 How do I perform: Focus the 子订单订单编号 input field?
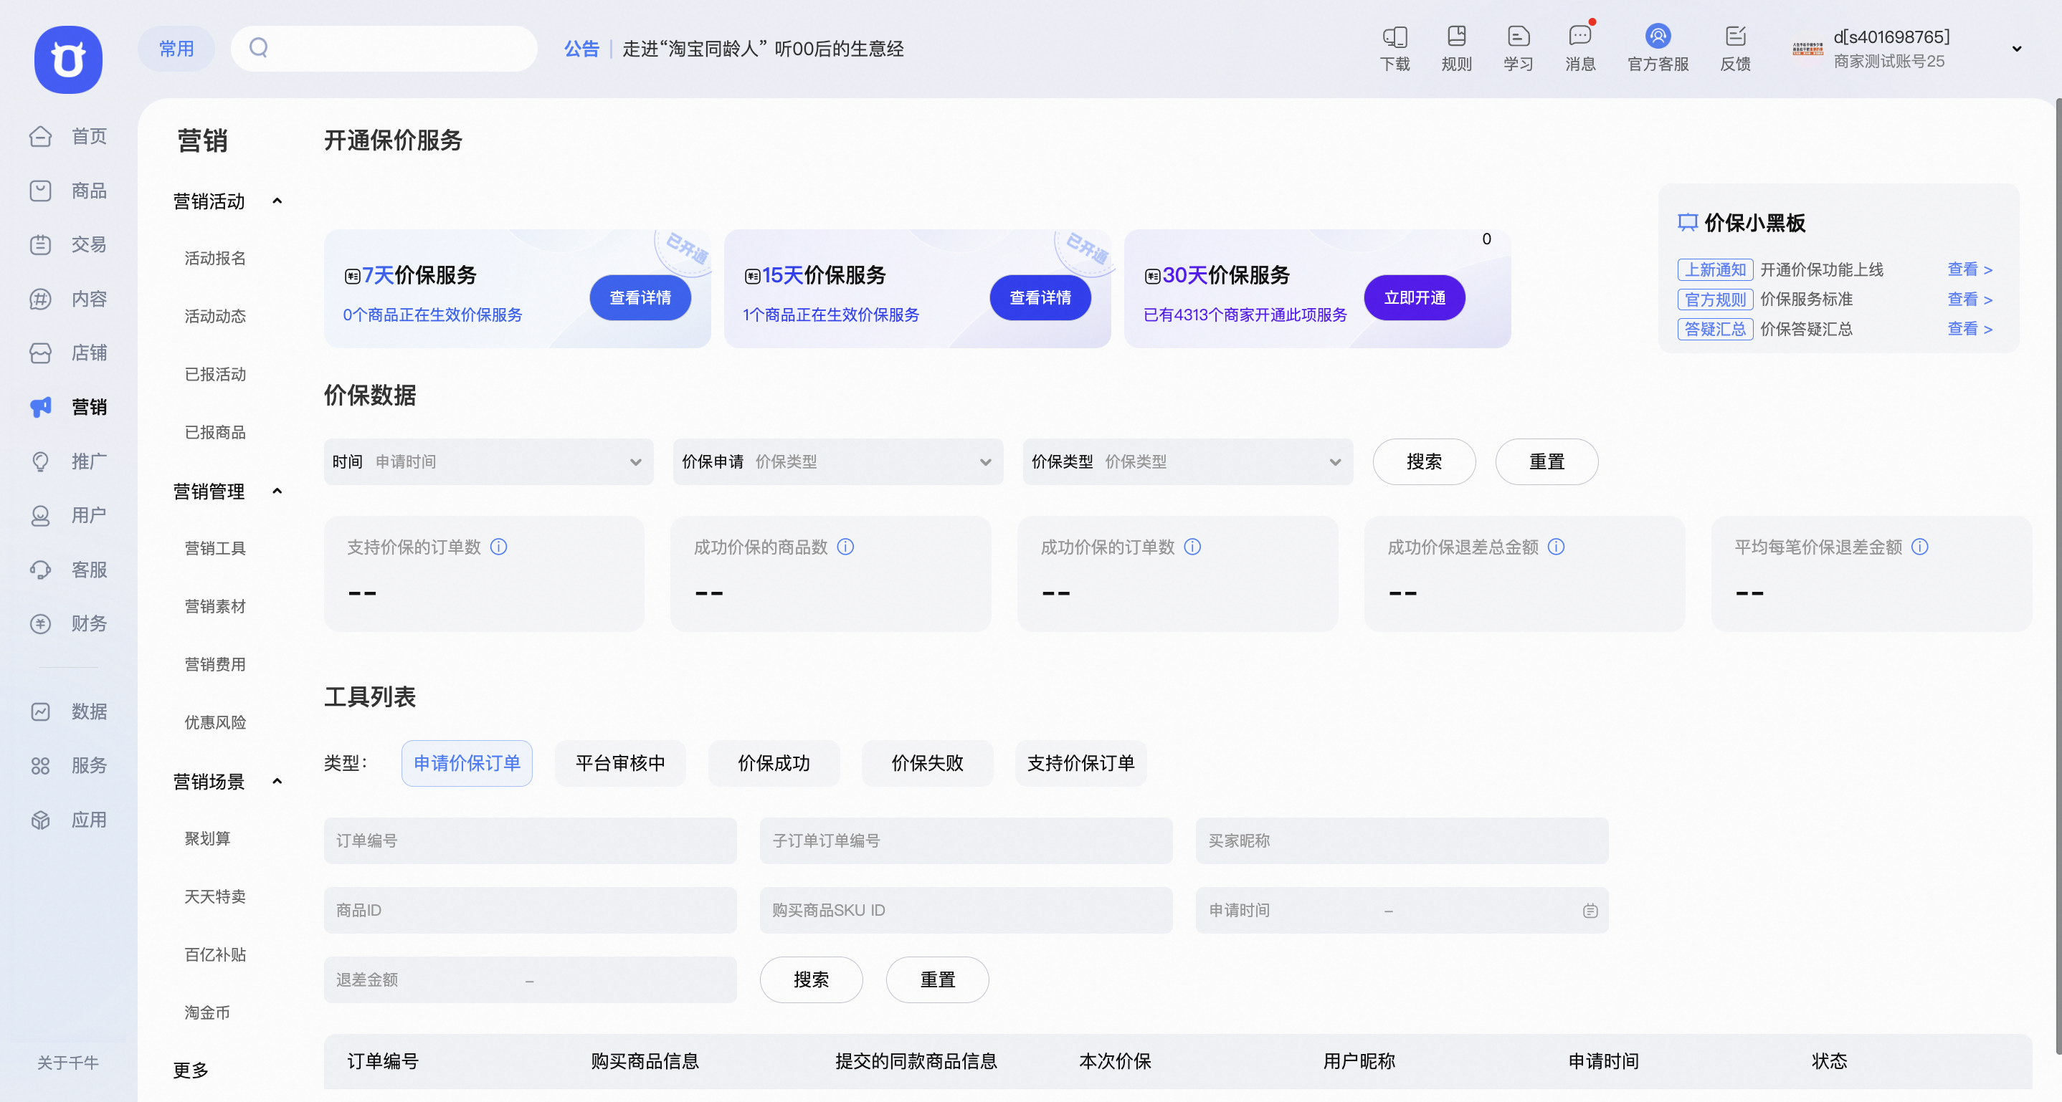pos(966,840)
